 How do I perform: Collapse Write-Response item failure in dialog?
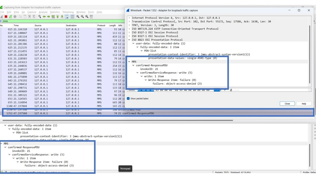tap(146, 80)
